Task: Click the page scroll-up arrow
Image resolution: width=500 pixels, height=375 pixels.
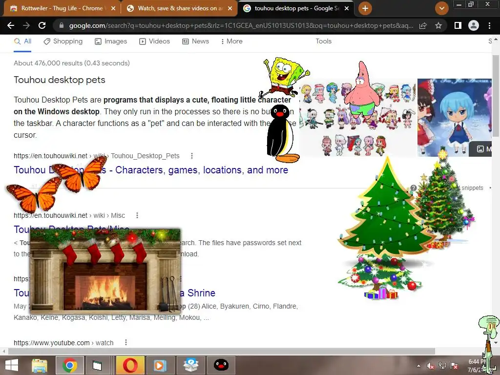Action: click(x=496, y=40)
